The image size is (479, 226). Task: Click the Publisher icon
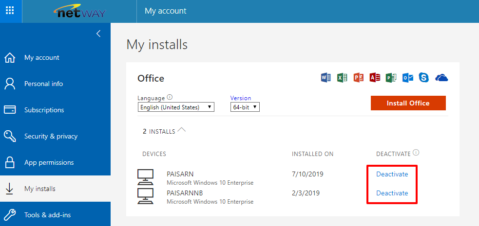(x=391, y=78)
